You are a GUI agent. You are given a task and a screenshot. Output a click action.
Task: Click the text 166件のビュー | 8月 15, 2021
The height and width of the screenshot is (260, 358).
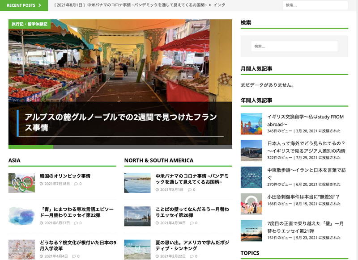(x=304, y=204)
